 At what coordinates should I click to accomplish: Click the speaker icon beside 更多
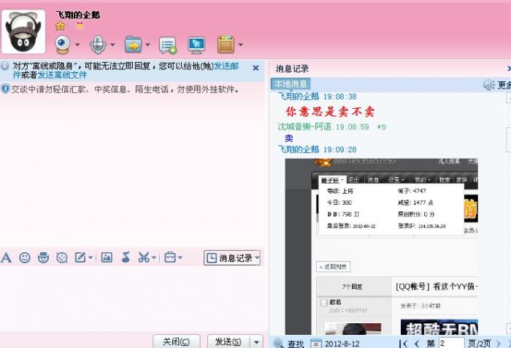point(488,85)
